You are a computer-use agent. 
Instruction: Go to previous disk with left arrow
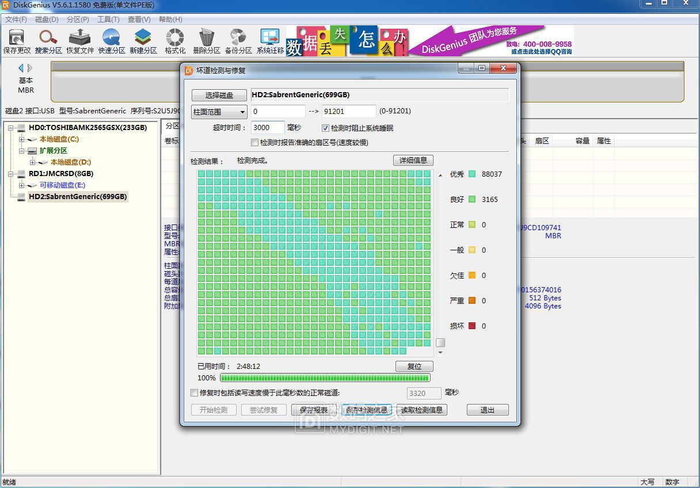click(x=21, y=68)
